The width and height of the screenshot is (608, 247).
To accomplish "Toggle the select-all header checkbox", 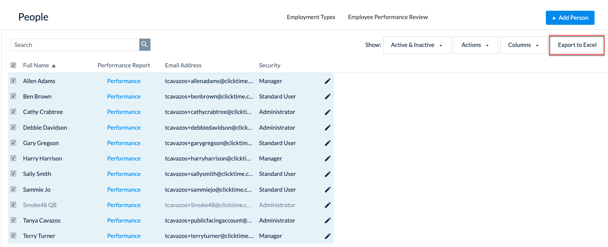I will point(13,65).
